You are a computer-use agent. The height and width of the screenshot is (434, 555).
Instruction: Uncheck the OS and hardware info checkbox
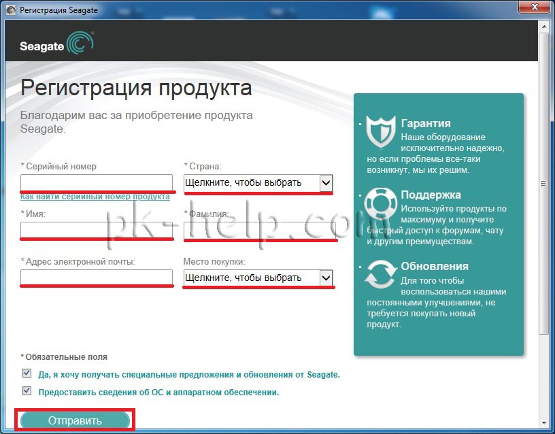27,391
